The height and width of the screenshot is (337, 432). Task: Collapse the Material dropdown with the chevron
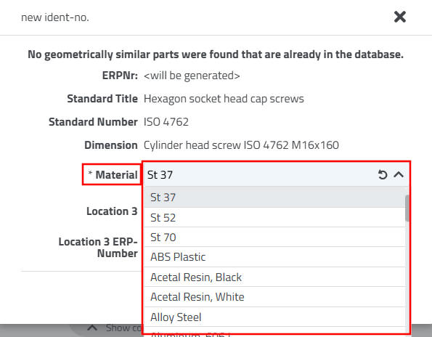coord(399,175)
